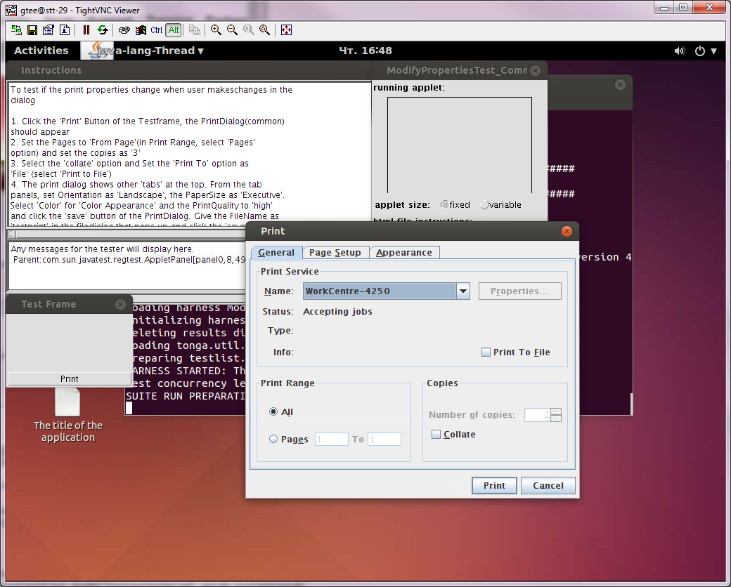The width and height of the screenshot is (731, 587).
Task: Toggle the Alt key toolbar button
Action: 174,30
